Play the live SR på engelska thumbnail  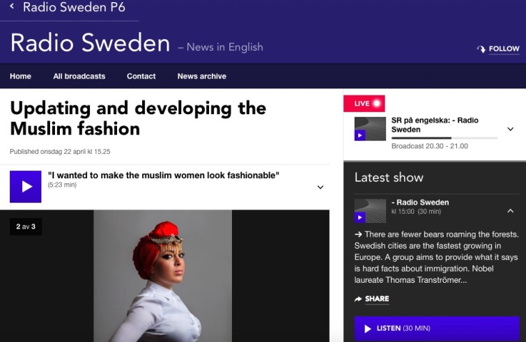[370, 129]
